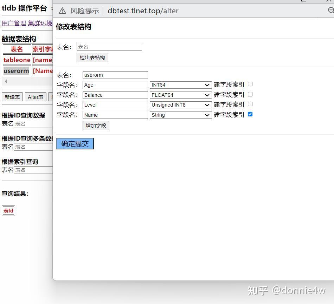Viewport: 334px width, 304px height.
Task: Click the magnifier icon in the address bar
Action: [x=332, y=11]
